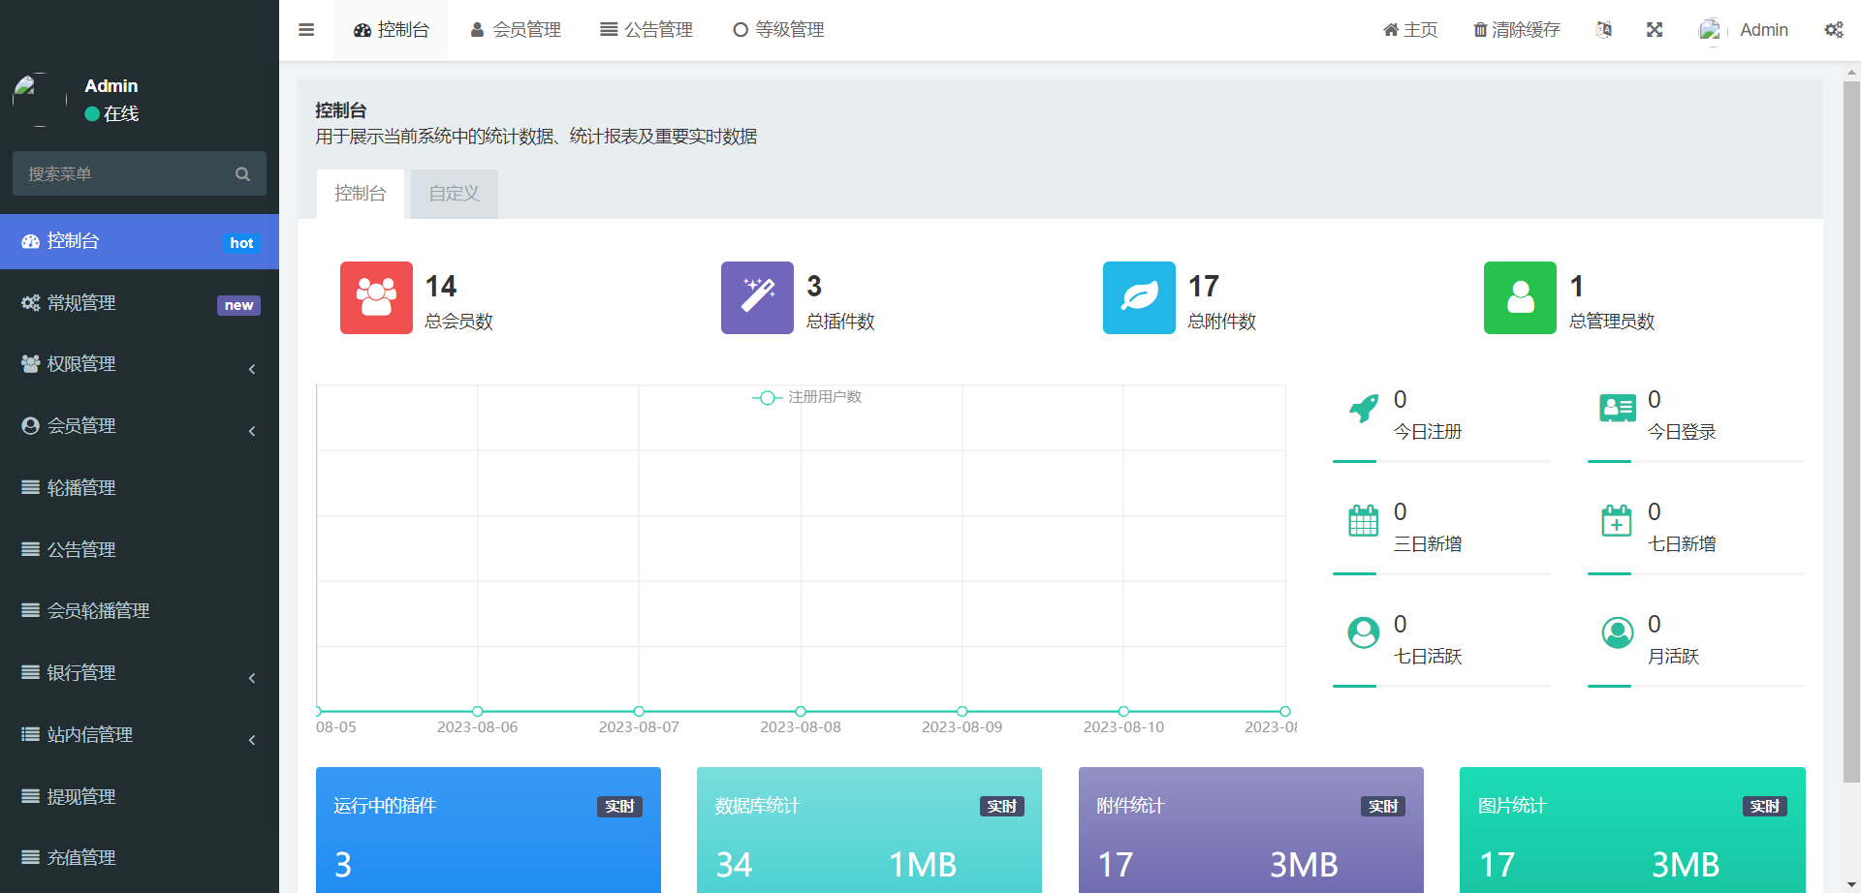Toggle the 注册用户数 chart legend
The image size is (1861, 893).
pyautogui.click(x=806, y=397)
